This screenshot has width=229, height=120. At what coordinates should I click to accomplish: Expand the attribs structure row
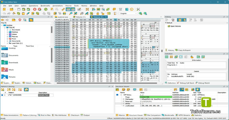point(124,103)
